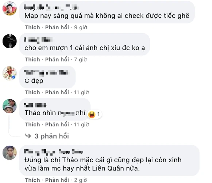Click laughing reaction emoji on Thảo comment
This screenshot has height=183, width=212.
click(92, 114)
